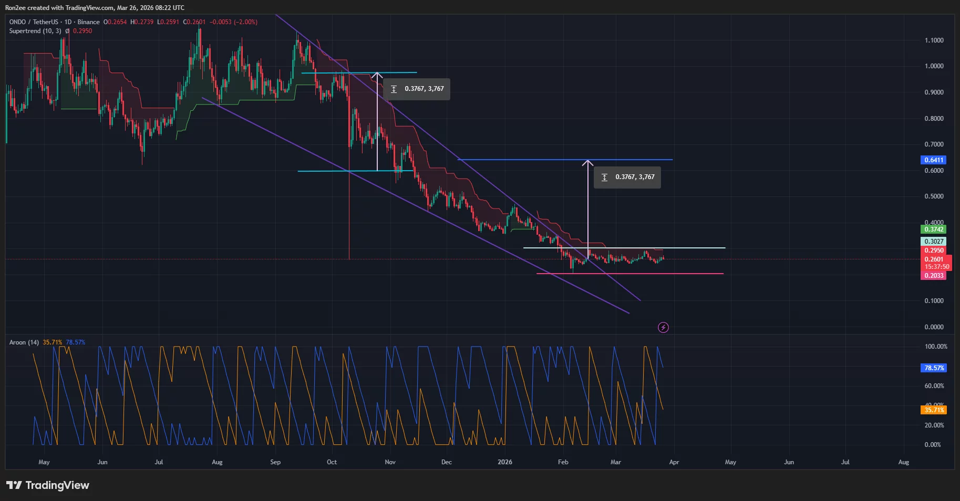960x501 pixels.
Task: Click the 35.71% Aroon down value label
Action: (934, 410)
